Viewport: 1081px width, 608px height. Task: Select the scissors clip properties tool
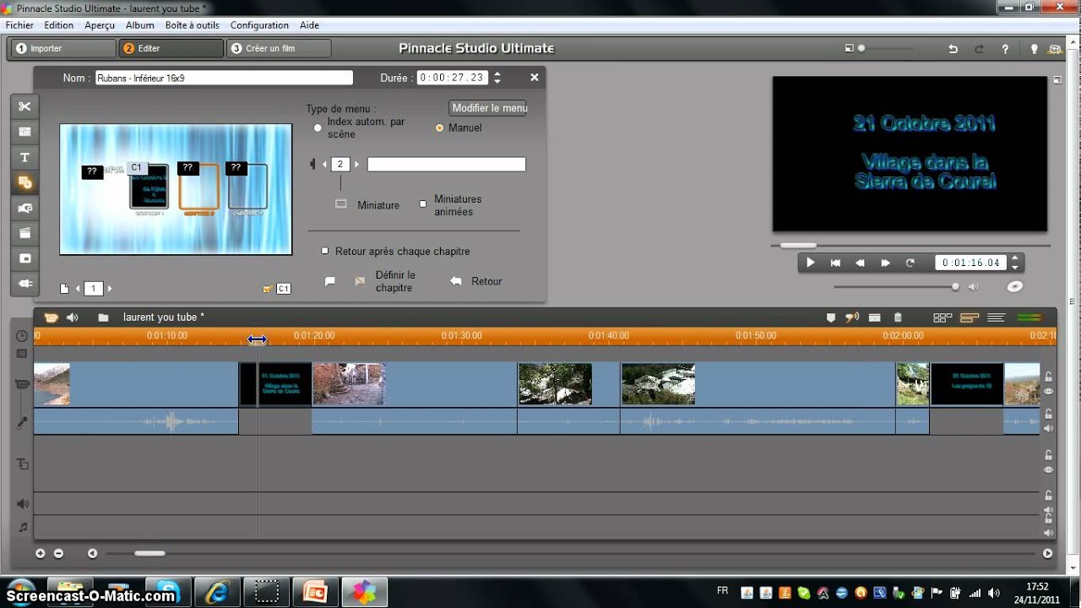24,106
